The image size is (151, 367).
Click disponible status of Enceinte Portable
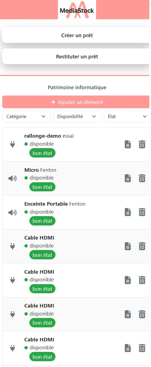pyautogui.click(x=39, y=212)
